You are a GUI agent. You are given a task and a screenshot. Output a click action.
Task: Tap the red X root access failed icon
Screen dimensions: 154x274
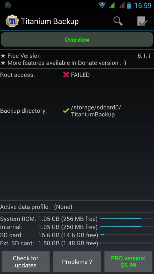(66, 75)
